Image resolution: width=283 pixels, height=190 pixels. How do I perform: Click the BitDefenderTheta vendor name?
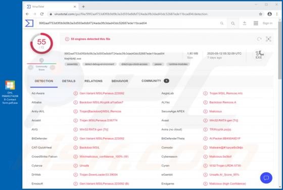pyautogui.click(x=173, y=138)
